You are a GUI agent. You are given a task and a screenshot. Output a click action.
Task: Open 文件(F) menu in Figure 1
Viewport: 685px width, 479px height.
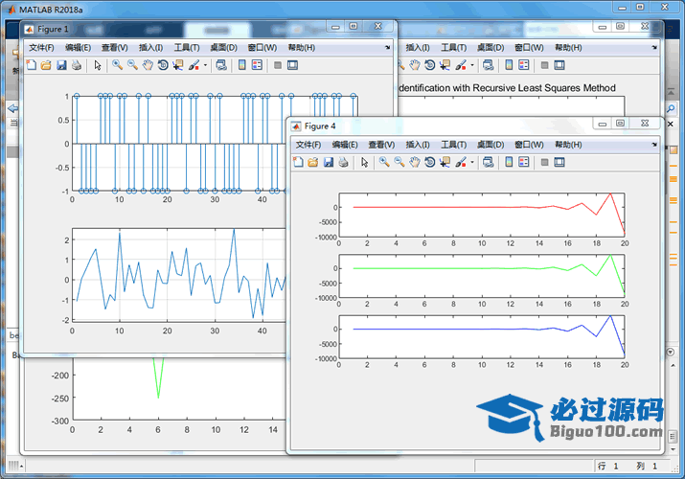coord(43,47)
